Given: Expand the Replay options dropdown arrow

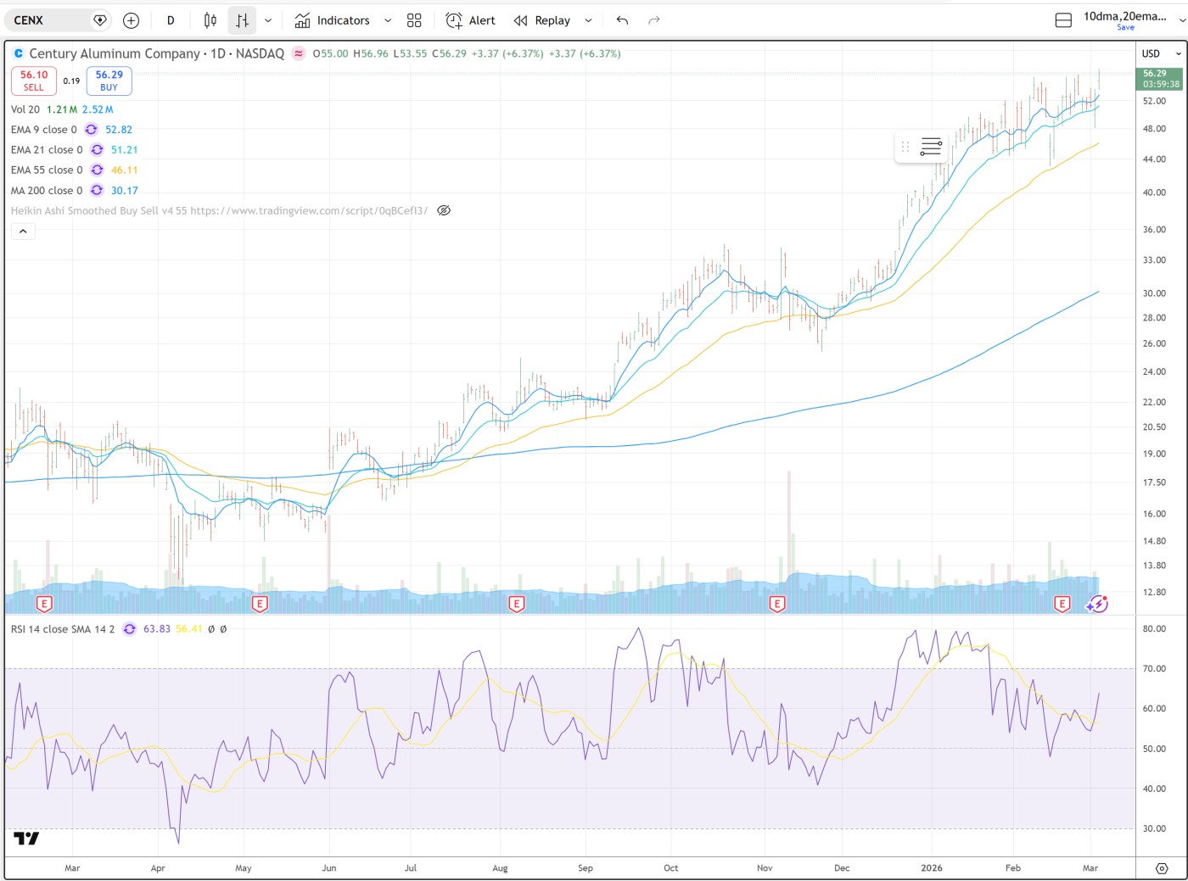Looking at the screenshot, I should click(x=588, y=20).
